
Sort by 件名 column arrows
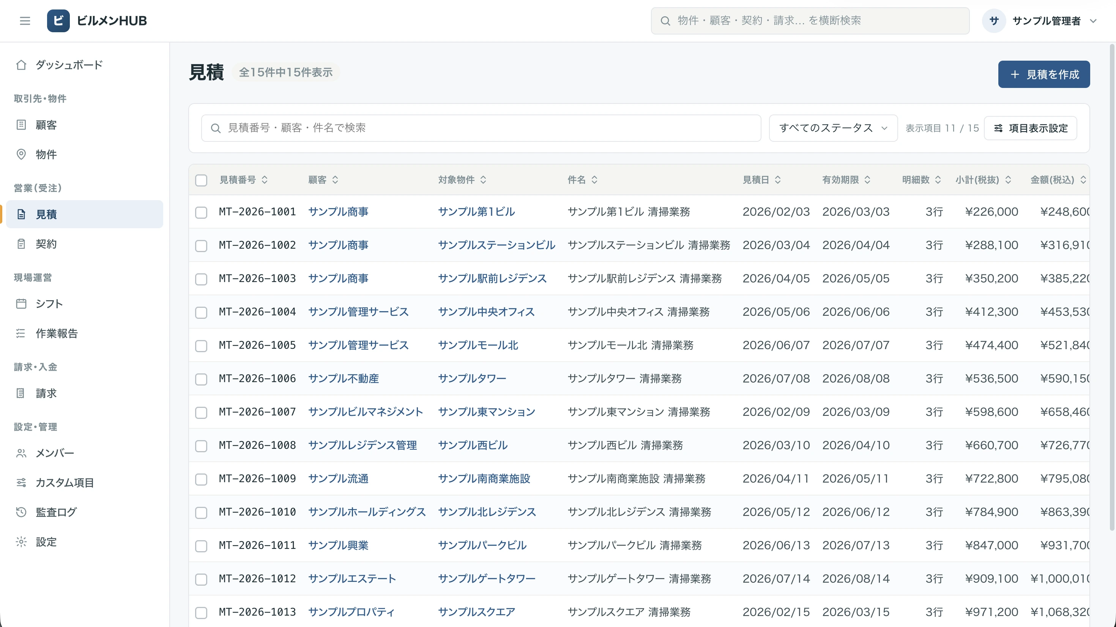[594, 180]
